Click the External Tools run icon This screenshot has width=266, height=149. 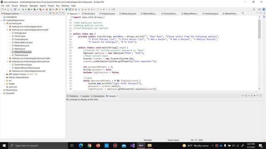[40, 10]
